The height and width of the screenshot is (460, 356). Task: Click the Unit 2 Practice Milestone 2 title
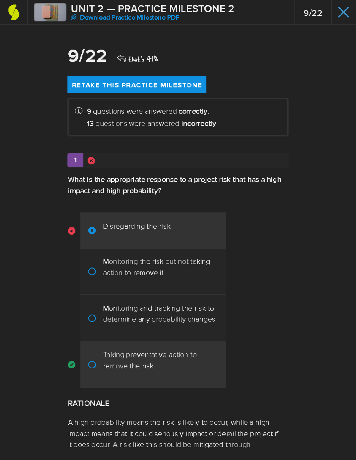tap(152, 9)
